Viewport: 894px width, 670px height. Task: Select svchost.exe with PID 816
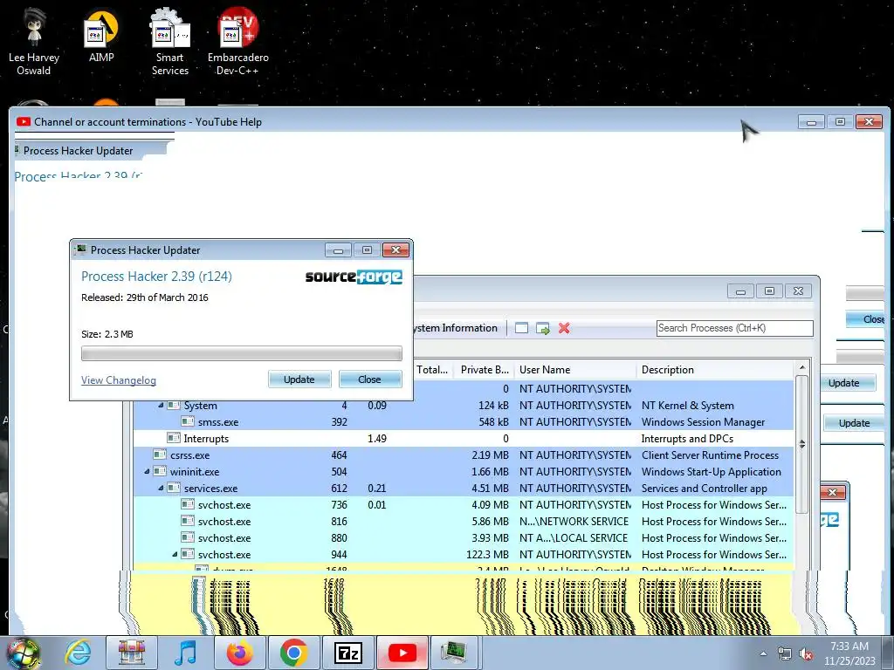463,522
